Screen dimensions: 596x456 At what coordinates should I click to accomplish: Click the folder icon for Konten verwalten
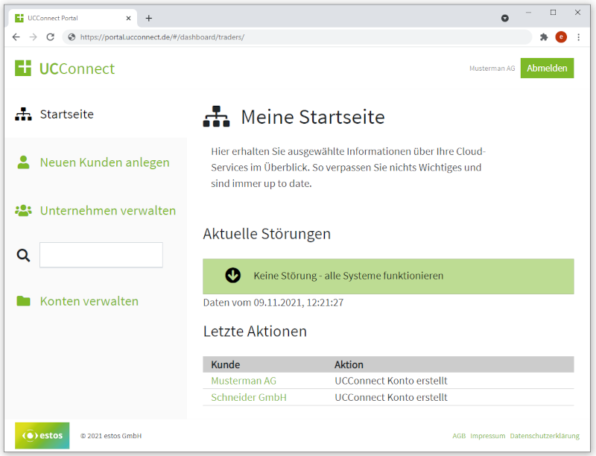point(24,302)
